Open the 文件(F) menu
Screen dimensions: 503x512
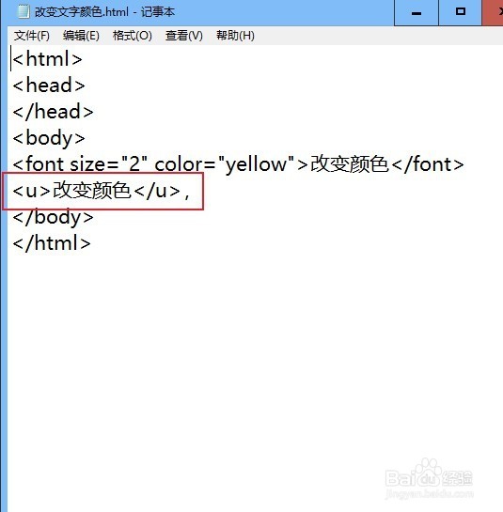point(31,36)
